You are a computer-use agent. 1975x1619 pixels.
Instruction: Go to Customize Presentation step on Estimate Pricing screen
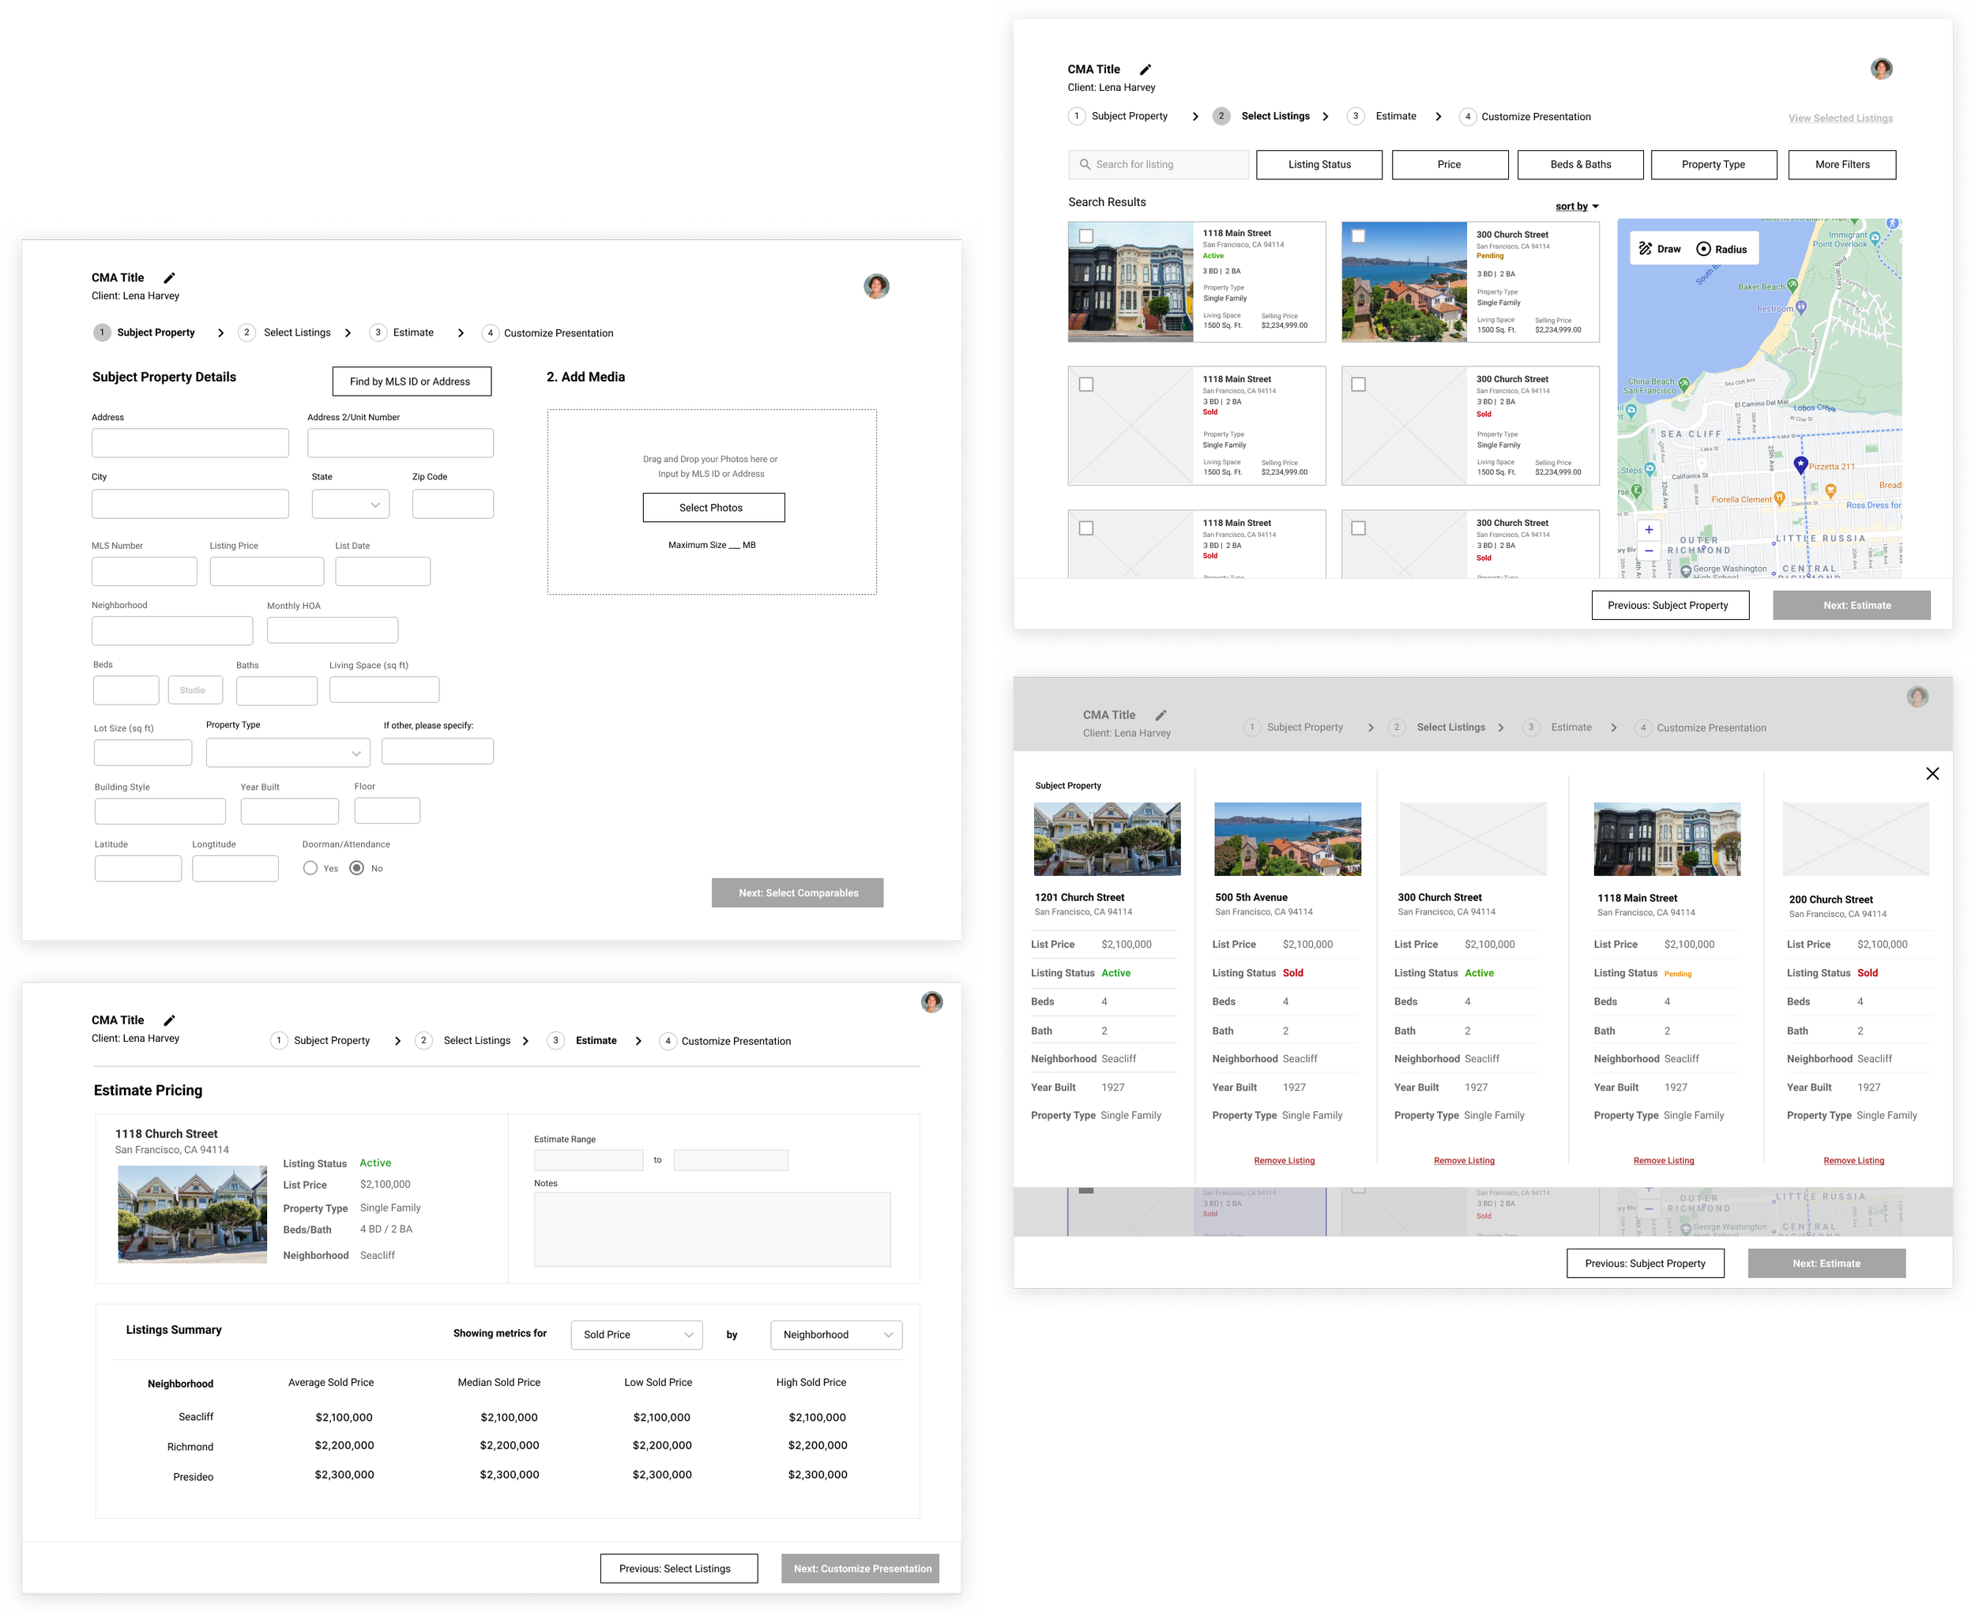pos(725,1041)
